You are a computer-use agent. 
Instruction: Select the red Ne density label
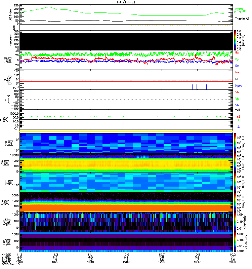237,73
